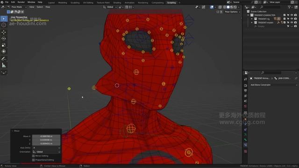
Task: Open the Render properties tab
Action: click(245, 85)
